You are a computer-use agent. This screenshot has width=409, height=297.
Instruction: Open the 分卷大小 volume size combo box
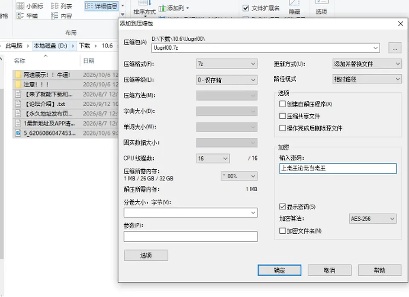(x=191, y=213)
